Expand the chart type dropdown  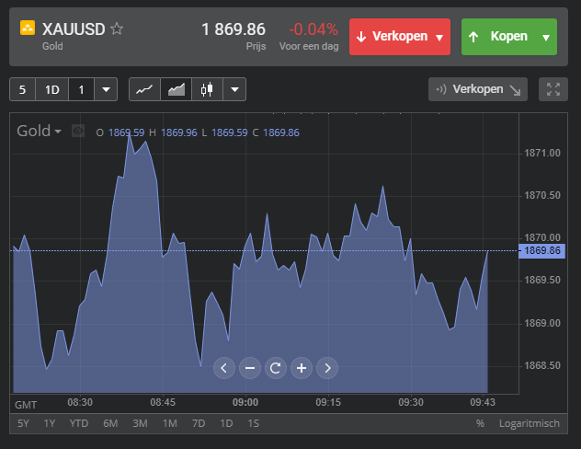pyautogui.click(x=234, y=89)
